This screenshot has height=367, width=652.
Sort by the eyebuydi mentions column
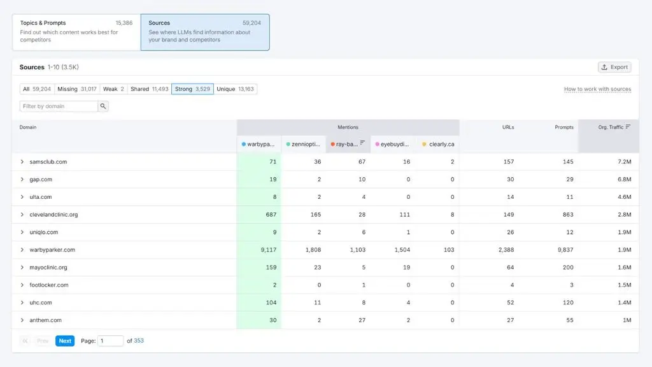point(392,145)
